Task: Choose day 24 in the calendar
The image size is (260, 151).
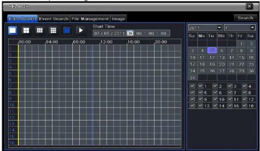Action: 192,71
